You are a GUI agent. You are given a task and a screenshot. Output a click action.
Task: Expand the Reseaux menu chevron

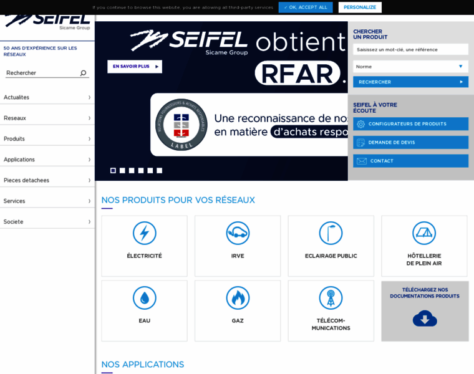(x=89, y=118)
